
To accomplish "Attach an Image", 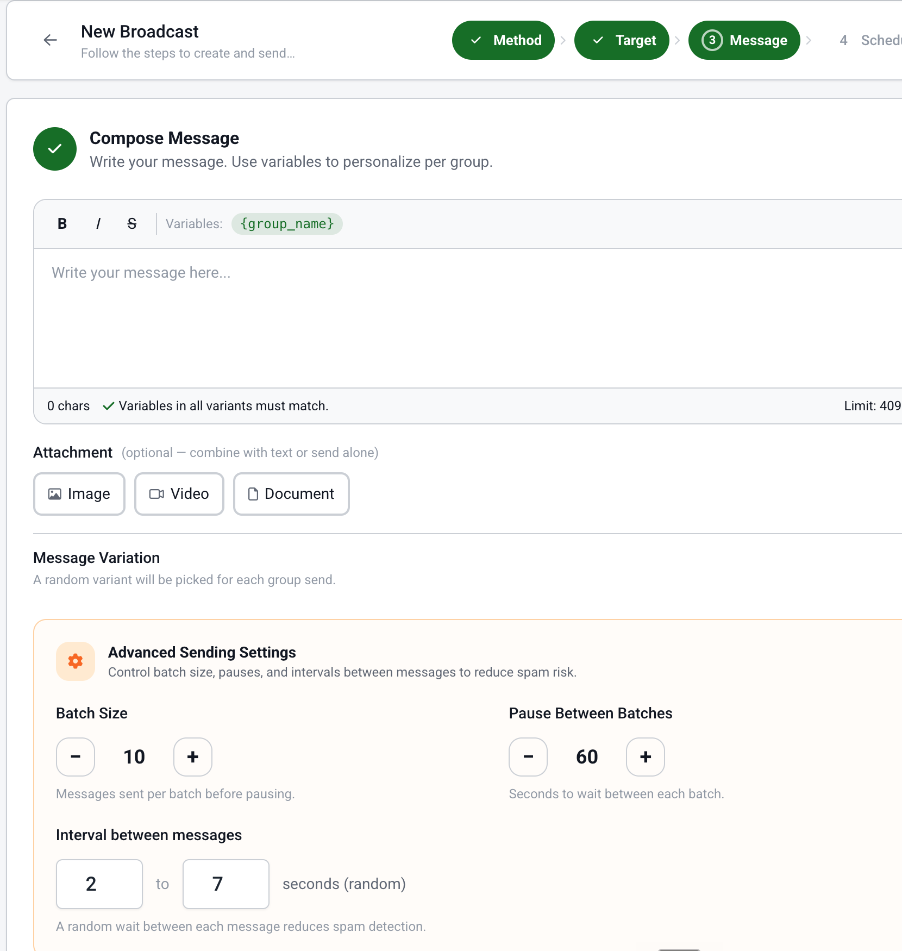I will (x=79, y=494).
